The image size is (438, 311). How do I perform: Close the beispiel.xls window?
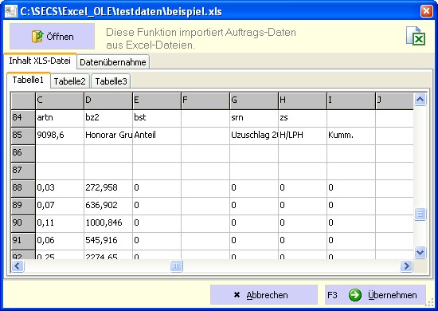tap(426, 11)
